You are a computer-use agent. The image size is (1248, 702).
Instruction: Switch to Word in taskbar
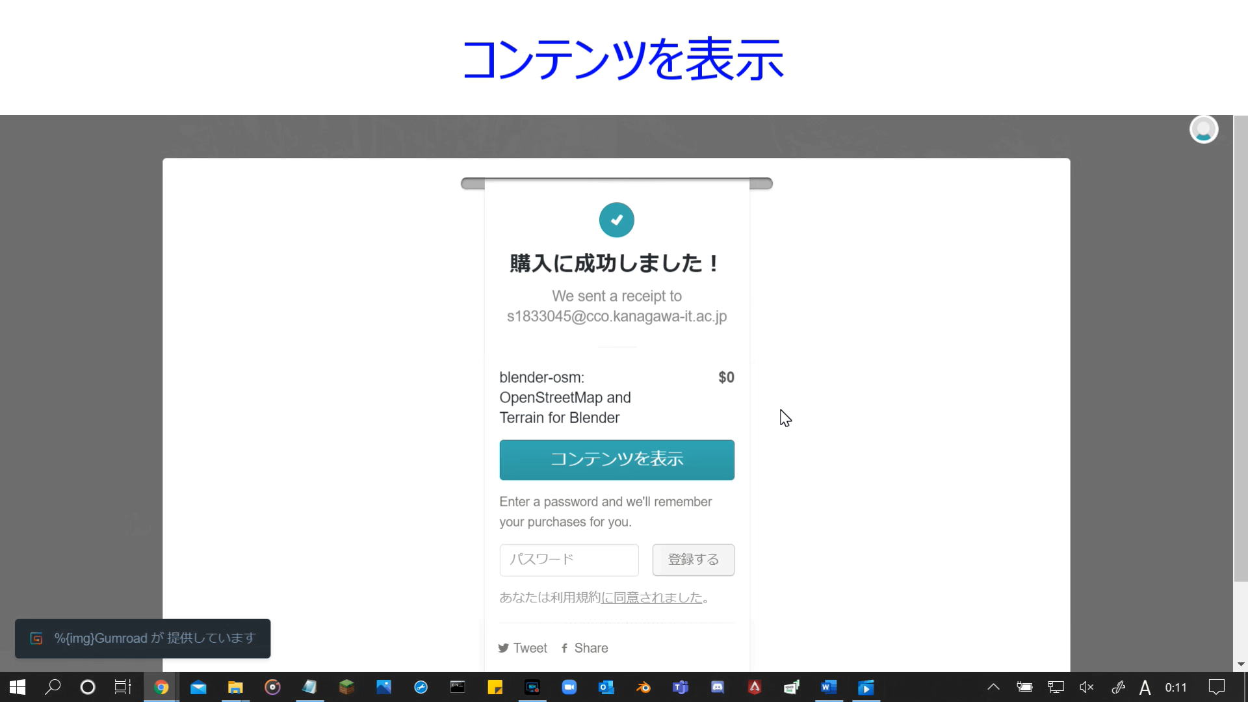[x=829, y=687]
